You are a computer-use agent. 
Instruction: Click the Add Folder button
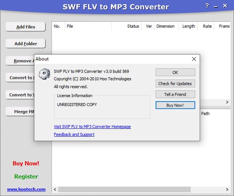(x=26, y=44)
